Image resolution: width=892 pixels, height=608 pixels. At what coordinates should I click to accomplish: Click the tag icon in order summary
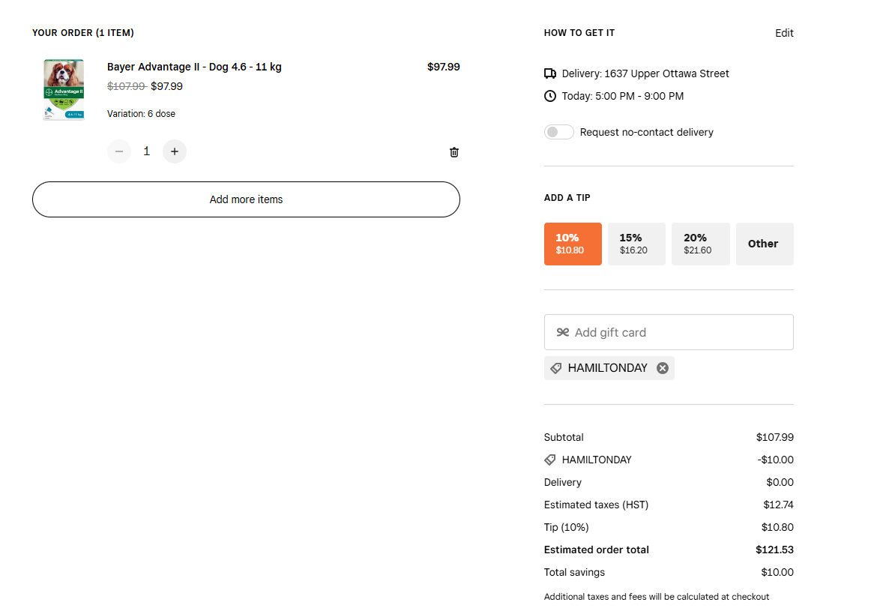pyautogui.click(x=550, y=460)
